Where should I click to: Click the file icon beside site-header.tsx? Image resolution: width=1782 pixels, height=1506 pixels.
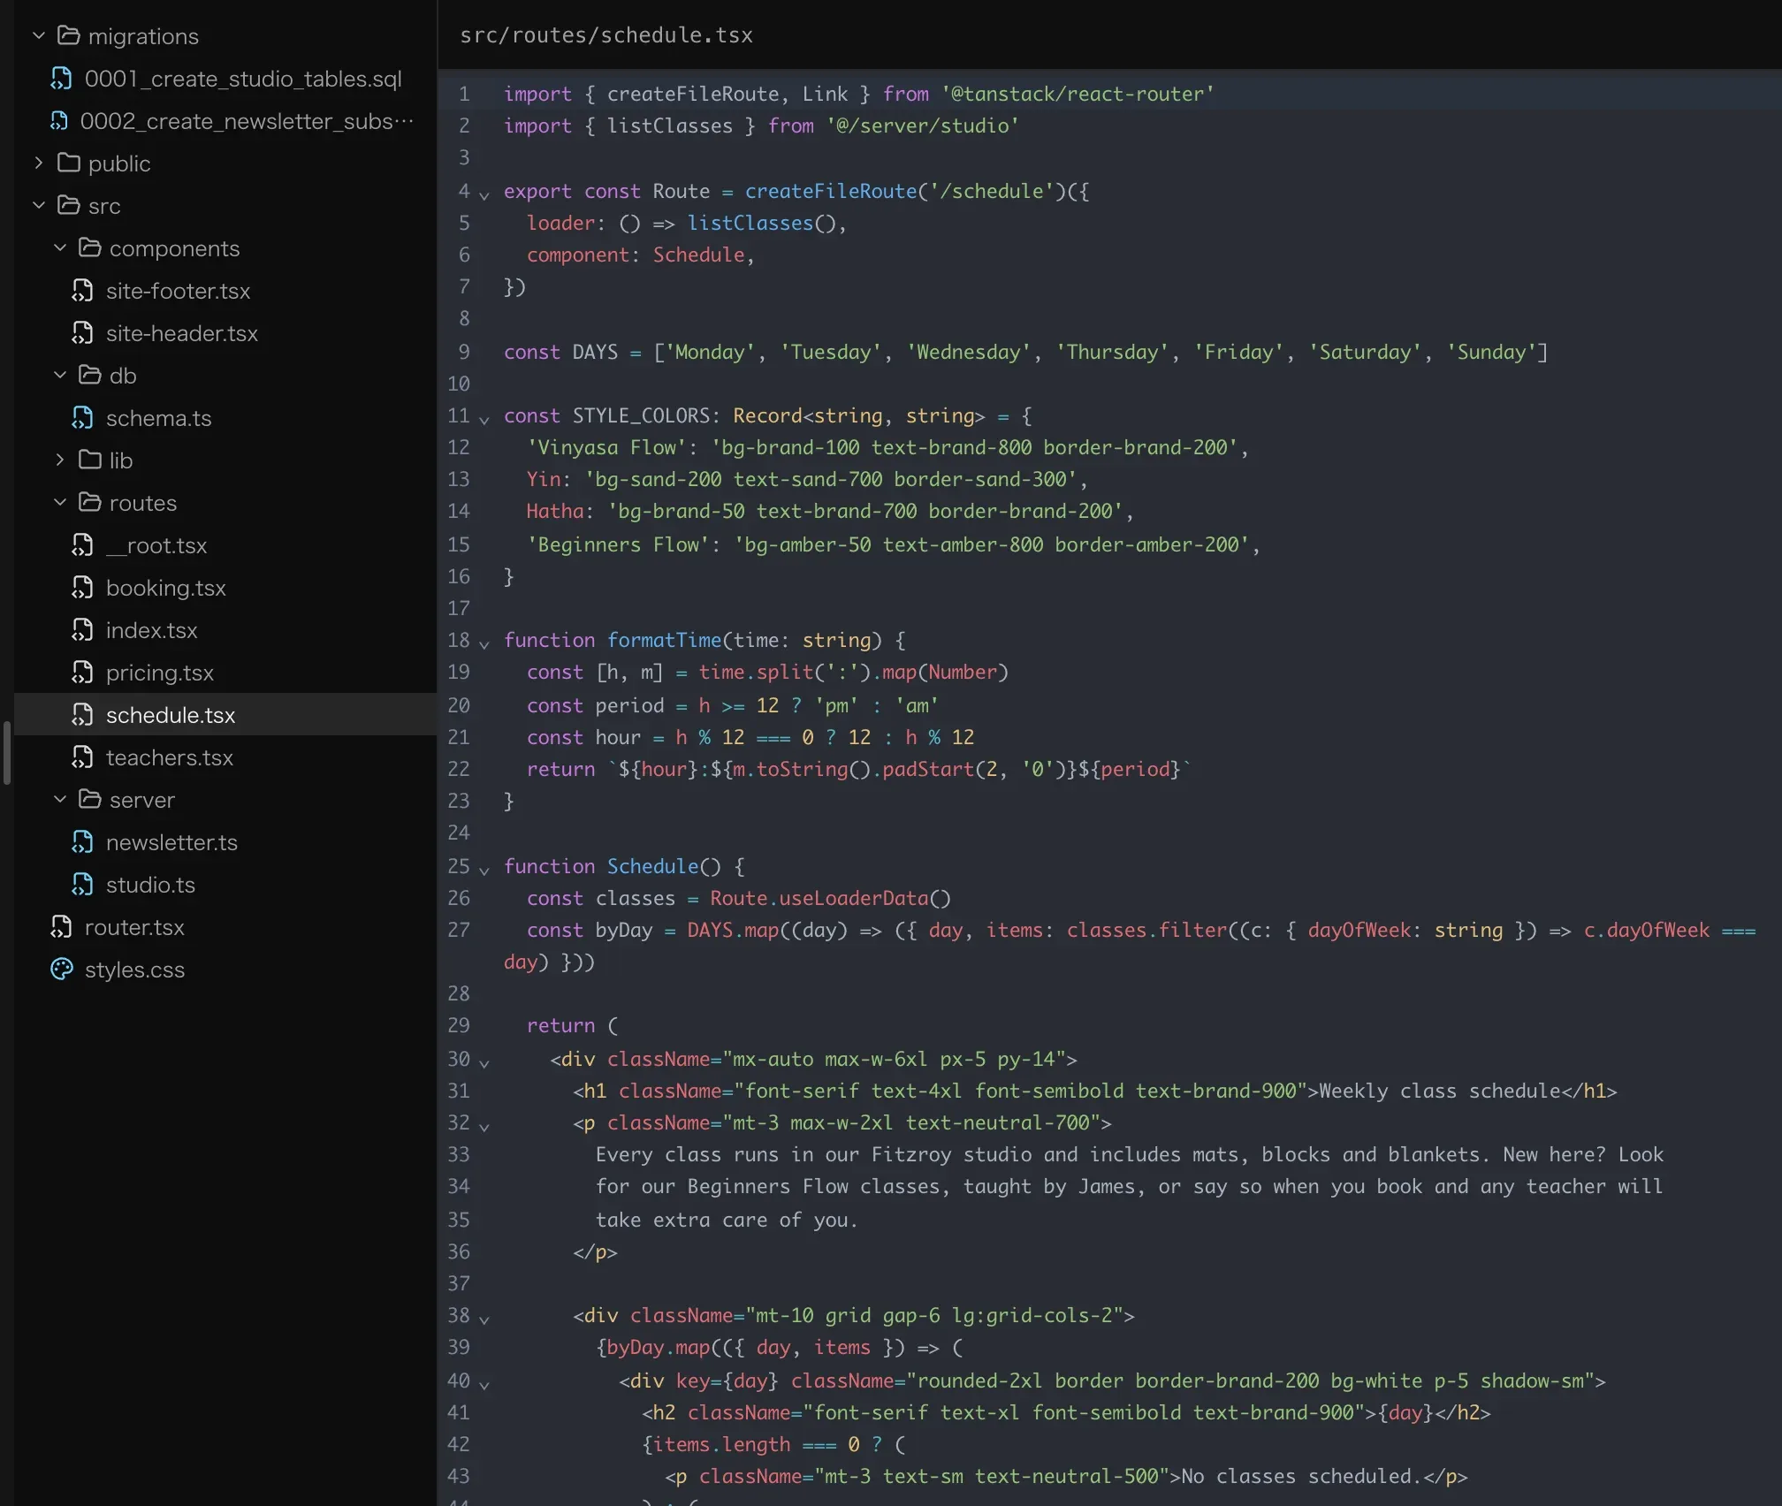tap(82, 333)
